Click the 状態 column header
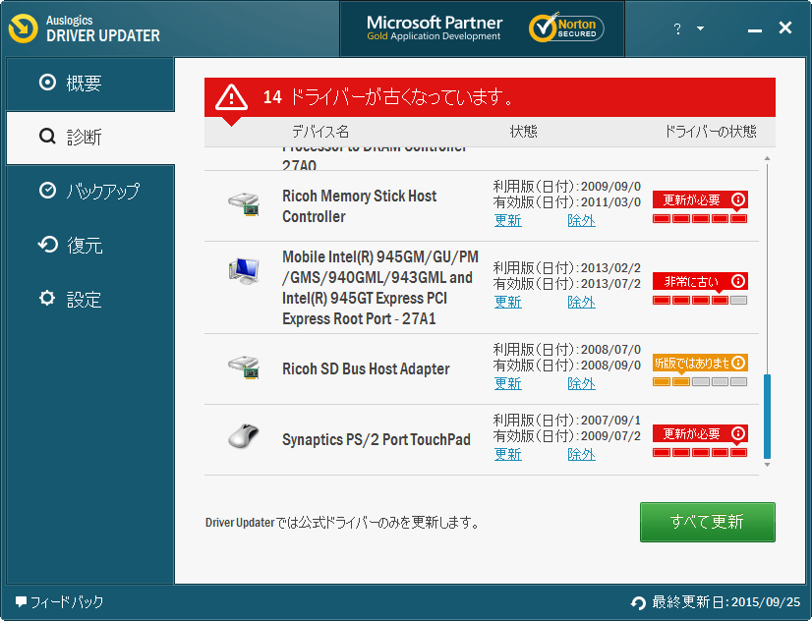This screenshot has height=621, width=812. point(524,132)
